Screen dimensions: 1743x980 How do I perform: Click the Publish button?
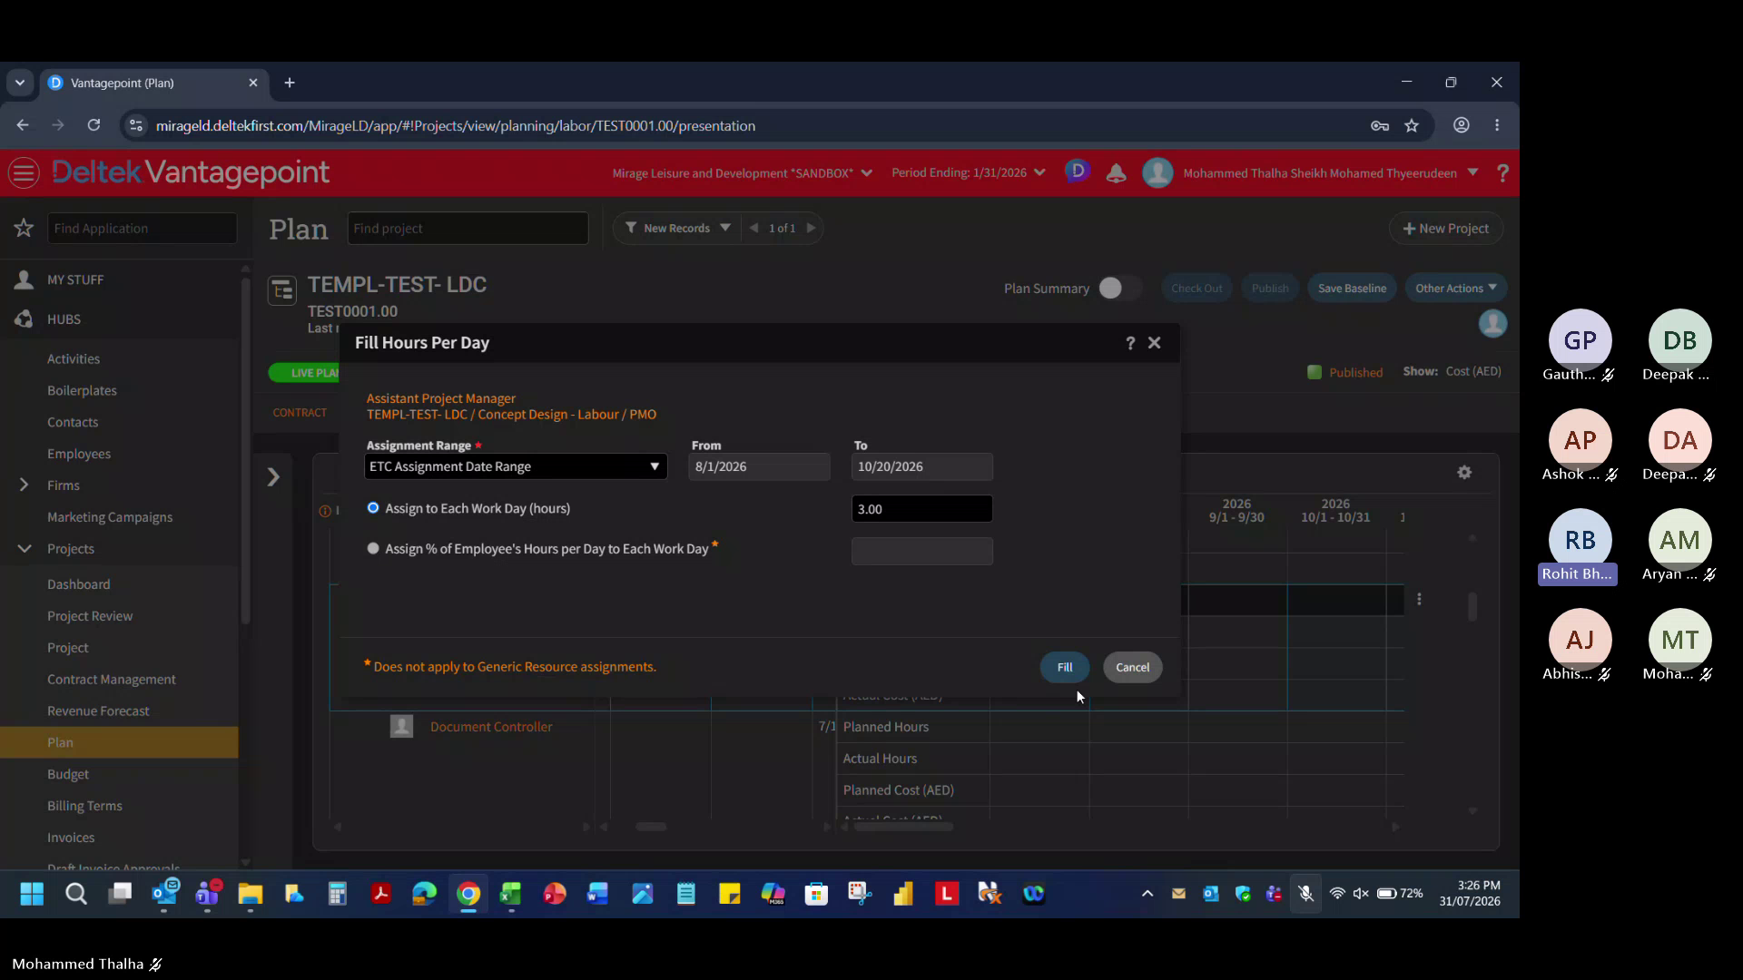click(1270, 288)
